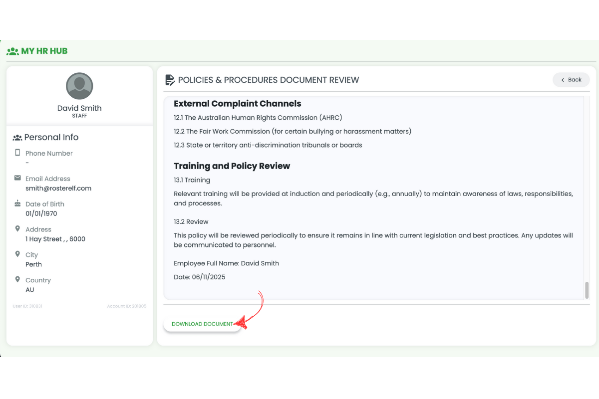Click the location pin beside Country

(17, 280)
